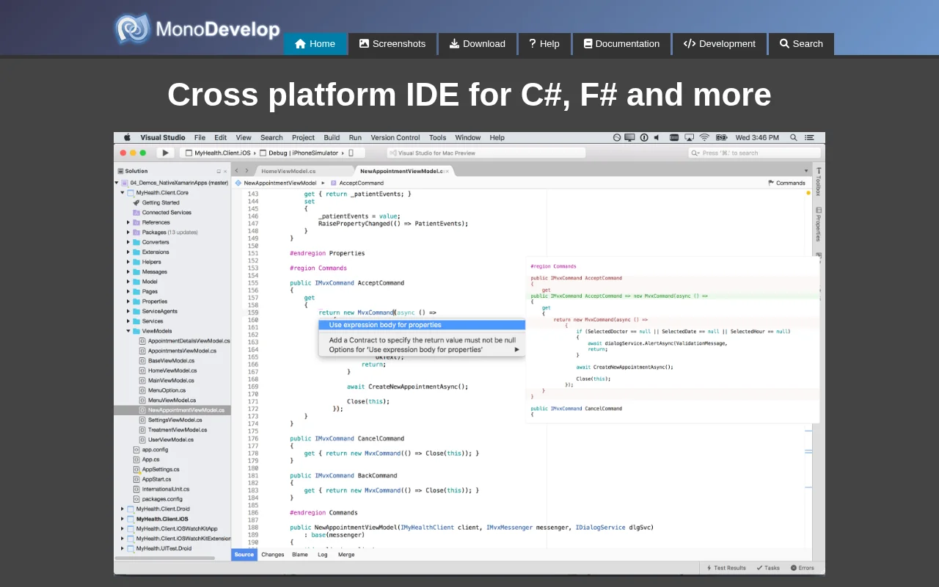
Task: Expand the MyHealth.Client.Droid project
Action: pyautogui.click(x=123, y=508)
